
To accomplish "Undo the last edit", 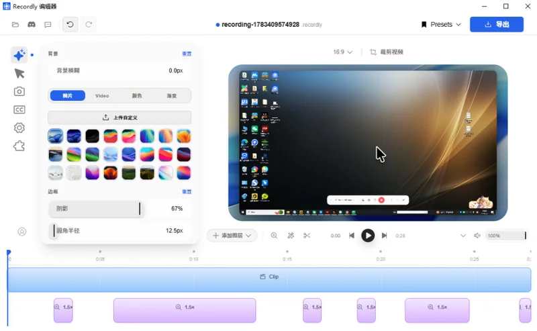I will 70,25.
